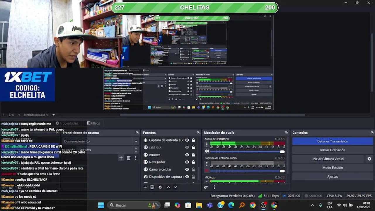375x211 pixels.
Task: Undock the Controles panel
Action: (372, 133)
